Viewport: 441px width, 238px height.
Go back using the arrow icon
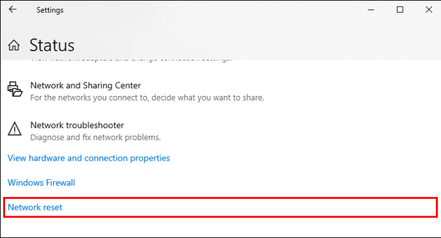[x=13, y=10]
